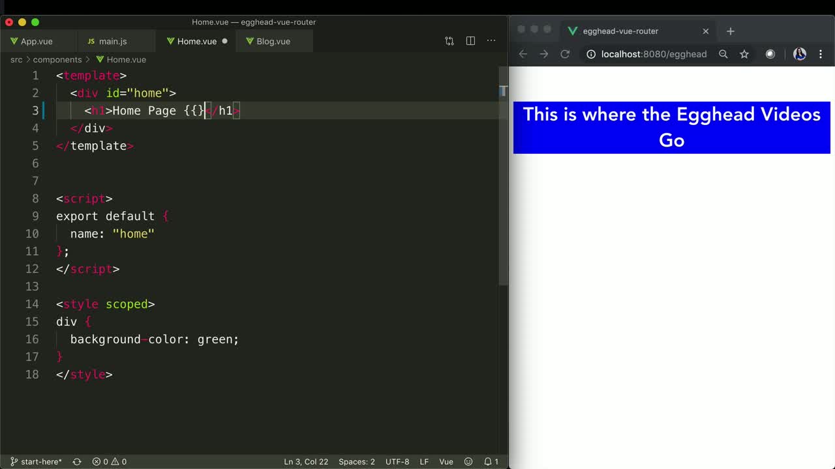Viewport: 835px width, 469px height.
Task: Open notifications bell in status bar
Action: click(x=491, y=461)
